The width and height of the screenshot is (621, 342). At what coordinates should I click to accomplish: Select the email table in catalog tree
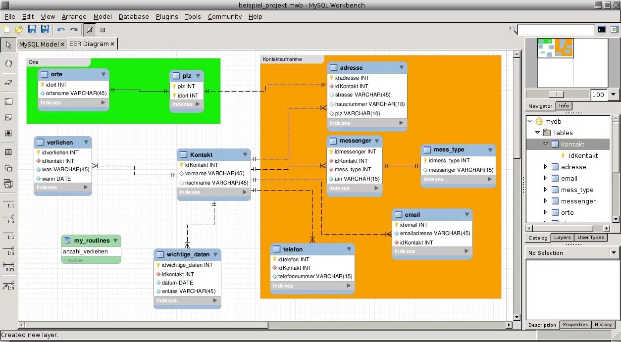point(569,178)
